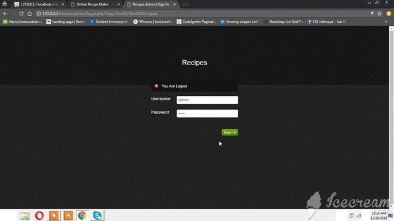Open the HD videos.pk bookmark
Screen dimensions: 394x221
pyautogui.click(x=327, y=22)
